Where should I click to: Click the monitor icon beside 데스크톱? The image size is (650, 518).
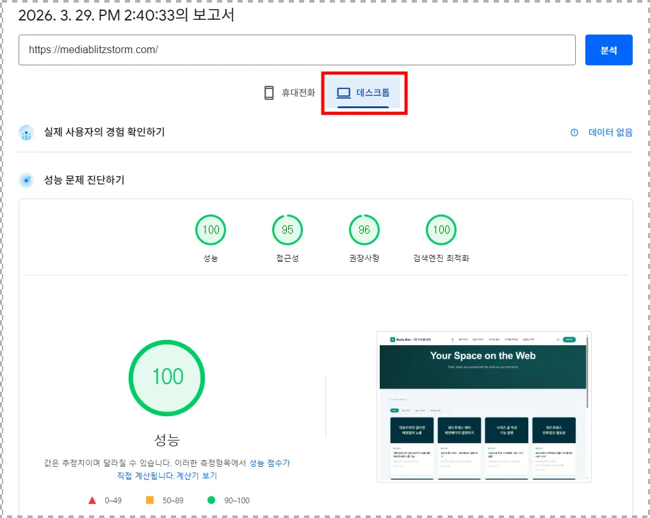343,92
